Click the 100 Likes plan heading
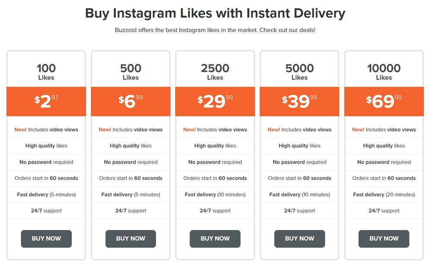Viewport: 432px width, 271px height. (x=46, y=72)
